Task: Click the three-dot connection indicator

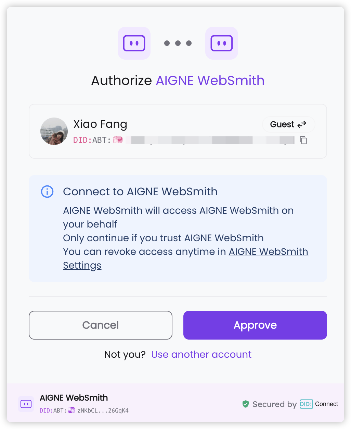Action: [178, 43]
